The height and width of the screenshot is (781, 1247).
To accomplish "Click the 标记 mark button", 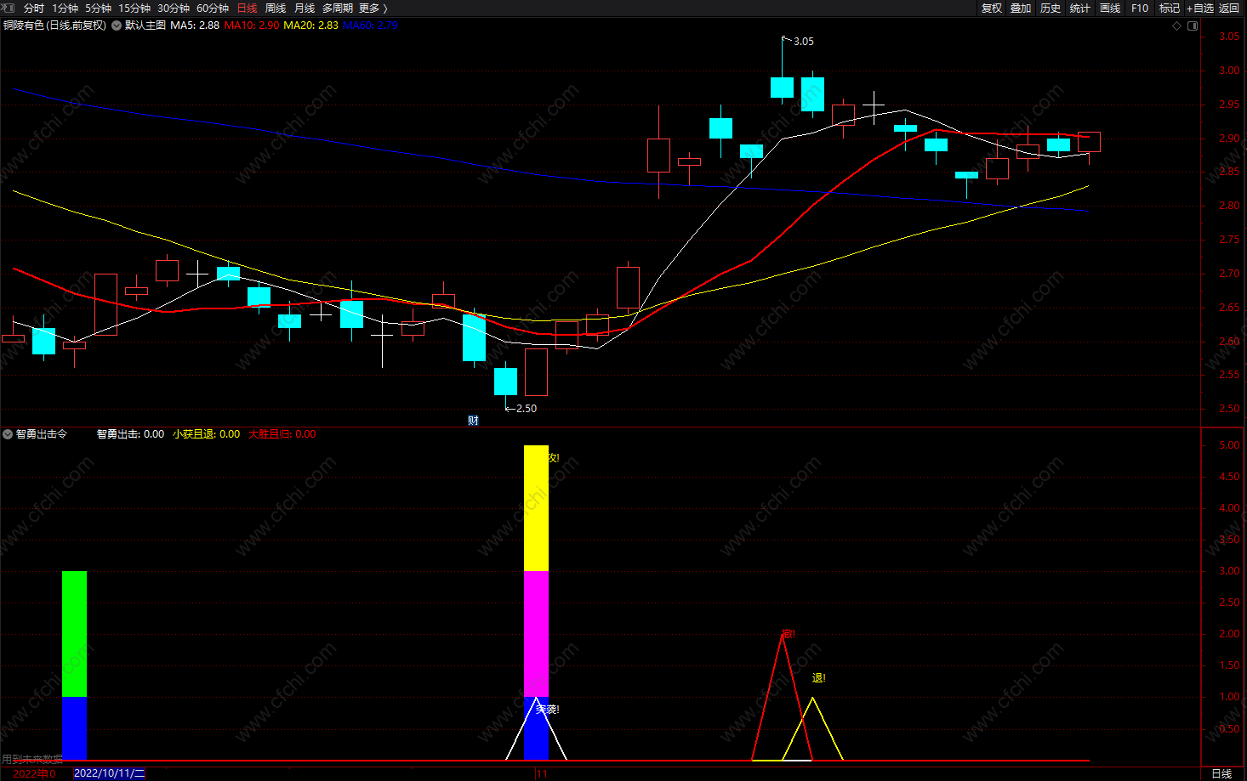I will (1170, 8).
